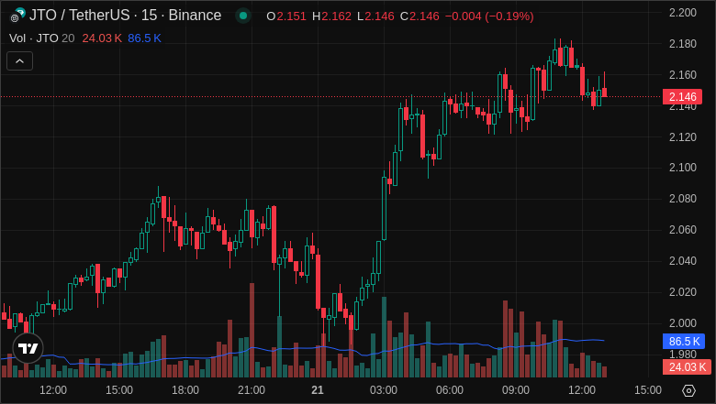This screenshot has width=716, height=404.
Task: Click the 15:00 time label on the left
Action: [x=119, y=390]
